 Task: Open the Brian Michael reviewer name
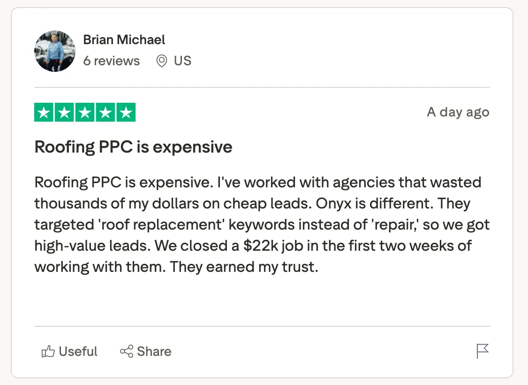coord(124,40)
